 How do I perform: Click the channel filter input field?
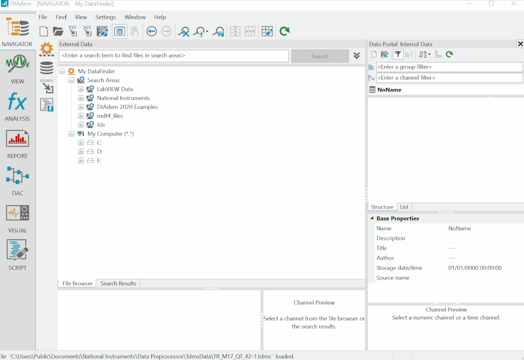click(450, 77)
